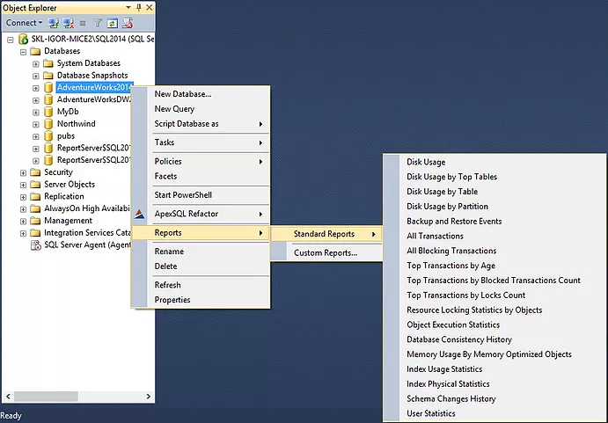Expand the AdventureWorks2014 database node
608x423 pixels.
pyautogui.click(x=36, y=89)
